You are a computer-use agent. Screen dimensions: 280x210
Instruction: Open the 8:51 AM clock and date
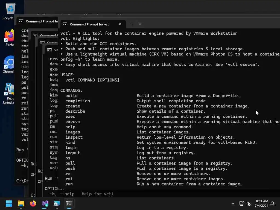262,203
